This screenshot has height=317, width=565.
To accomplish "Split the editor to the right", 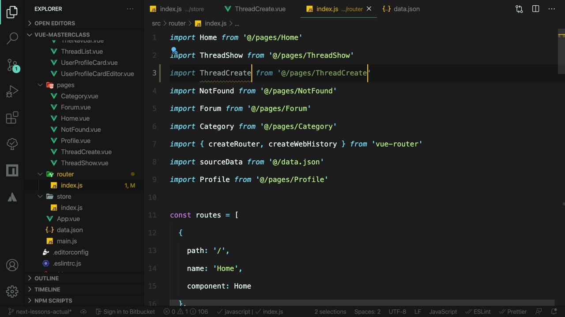I will (x=535, y=9).
